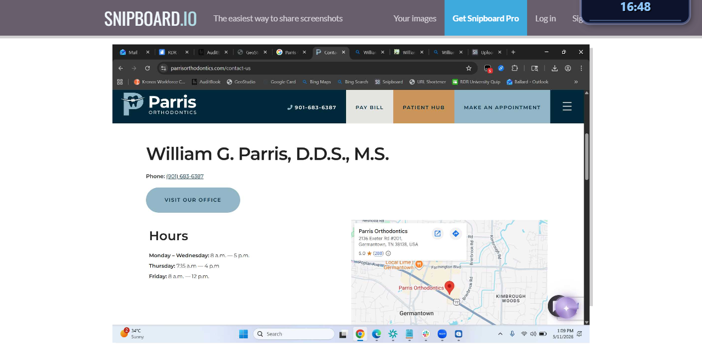702x346 pixels.
Task: Click the 288 reviews link
Action: pos(378,253)
